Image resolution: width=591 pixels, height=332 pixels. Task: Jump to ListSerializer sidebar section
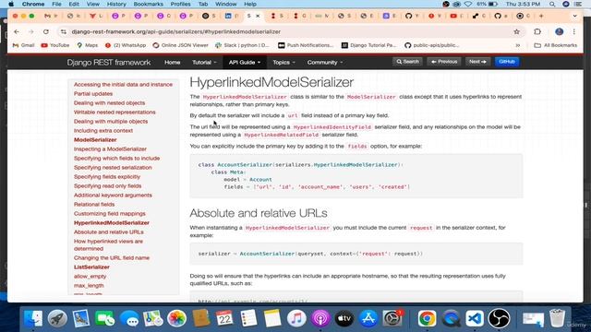(x=91, y=267)
